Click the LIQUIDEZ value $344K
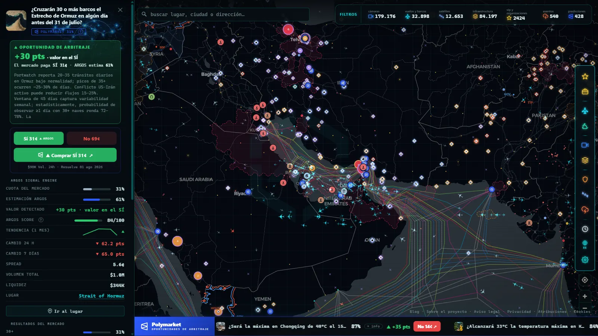 click(117, 285)
